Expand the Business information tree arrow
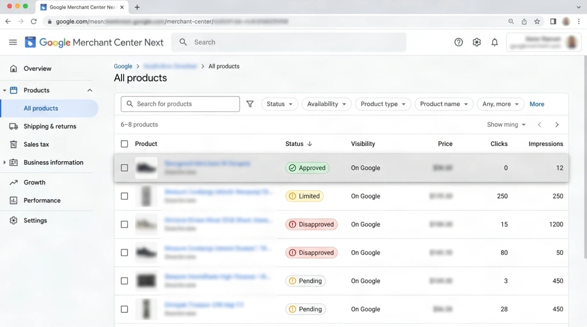Viewport: 587px width, 327px height. 4,162
